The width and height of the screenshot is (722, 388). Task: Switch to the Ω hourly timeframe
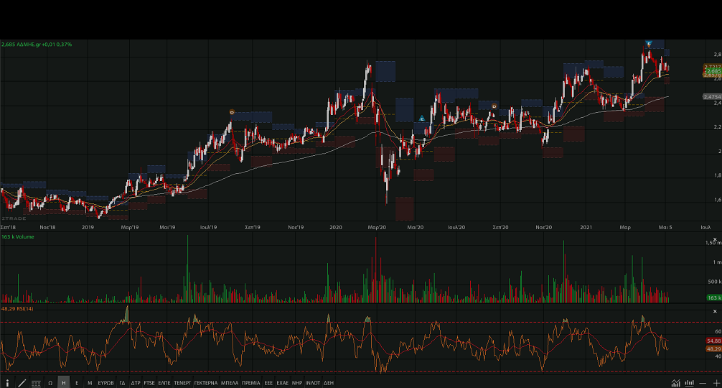pyautogui.click(x=50, y=383)
